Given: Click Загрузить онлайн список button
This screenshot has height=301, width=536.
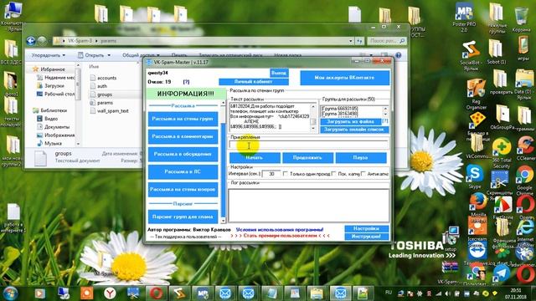Looking at the screenshot, I should [354, 130].
